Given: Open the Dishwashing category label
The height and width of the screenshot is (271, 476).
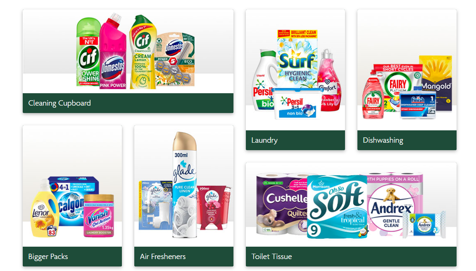Looking at the screenshot, I should (383, 140).
